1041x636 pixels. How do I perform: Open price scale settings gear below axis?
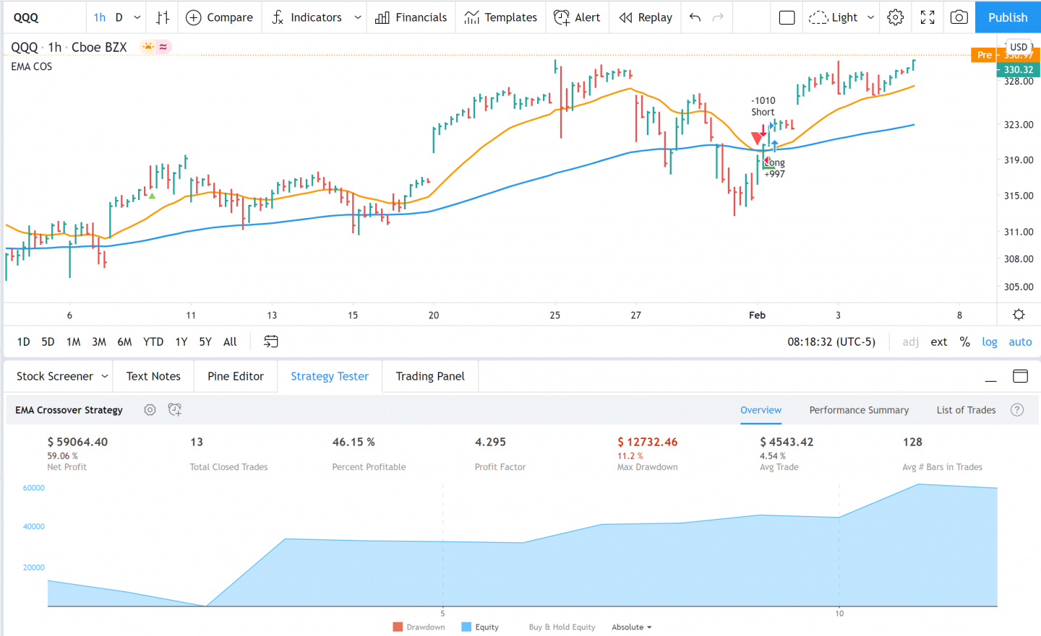coord(1019,315)
